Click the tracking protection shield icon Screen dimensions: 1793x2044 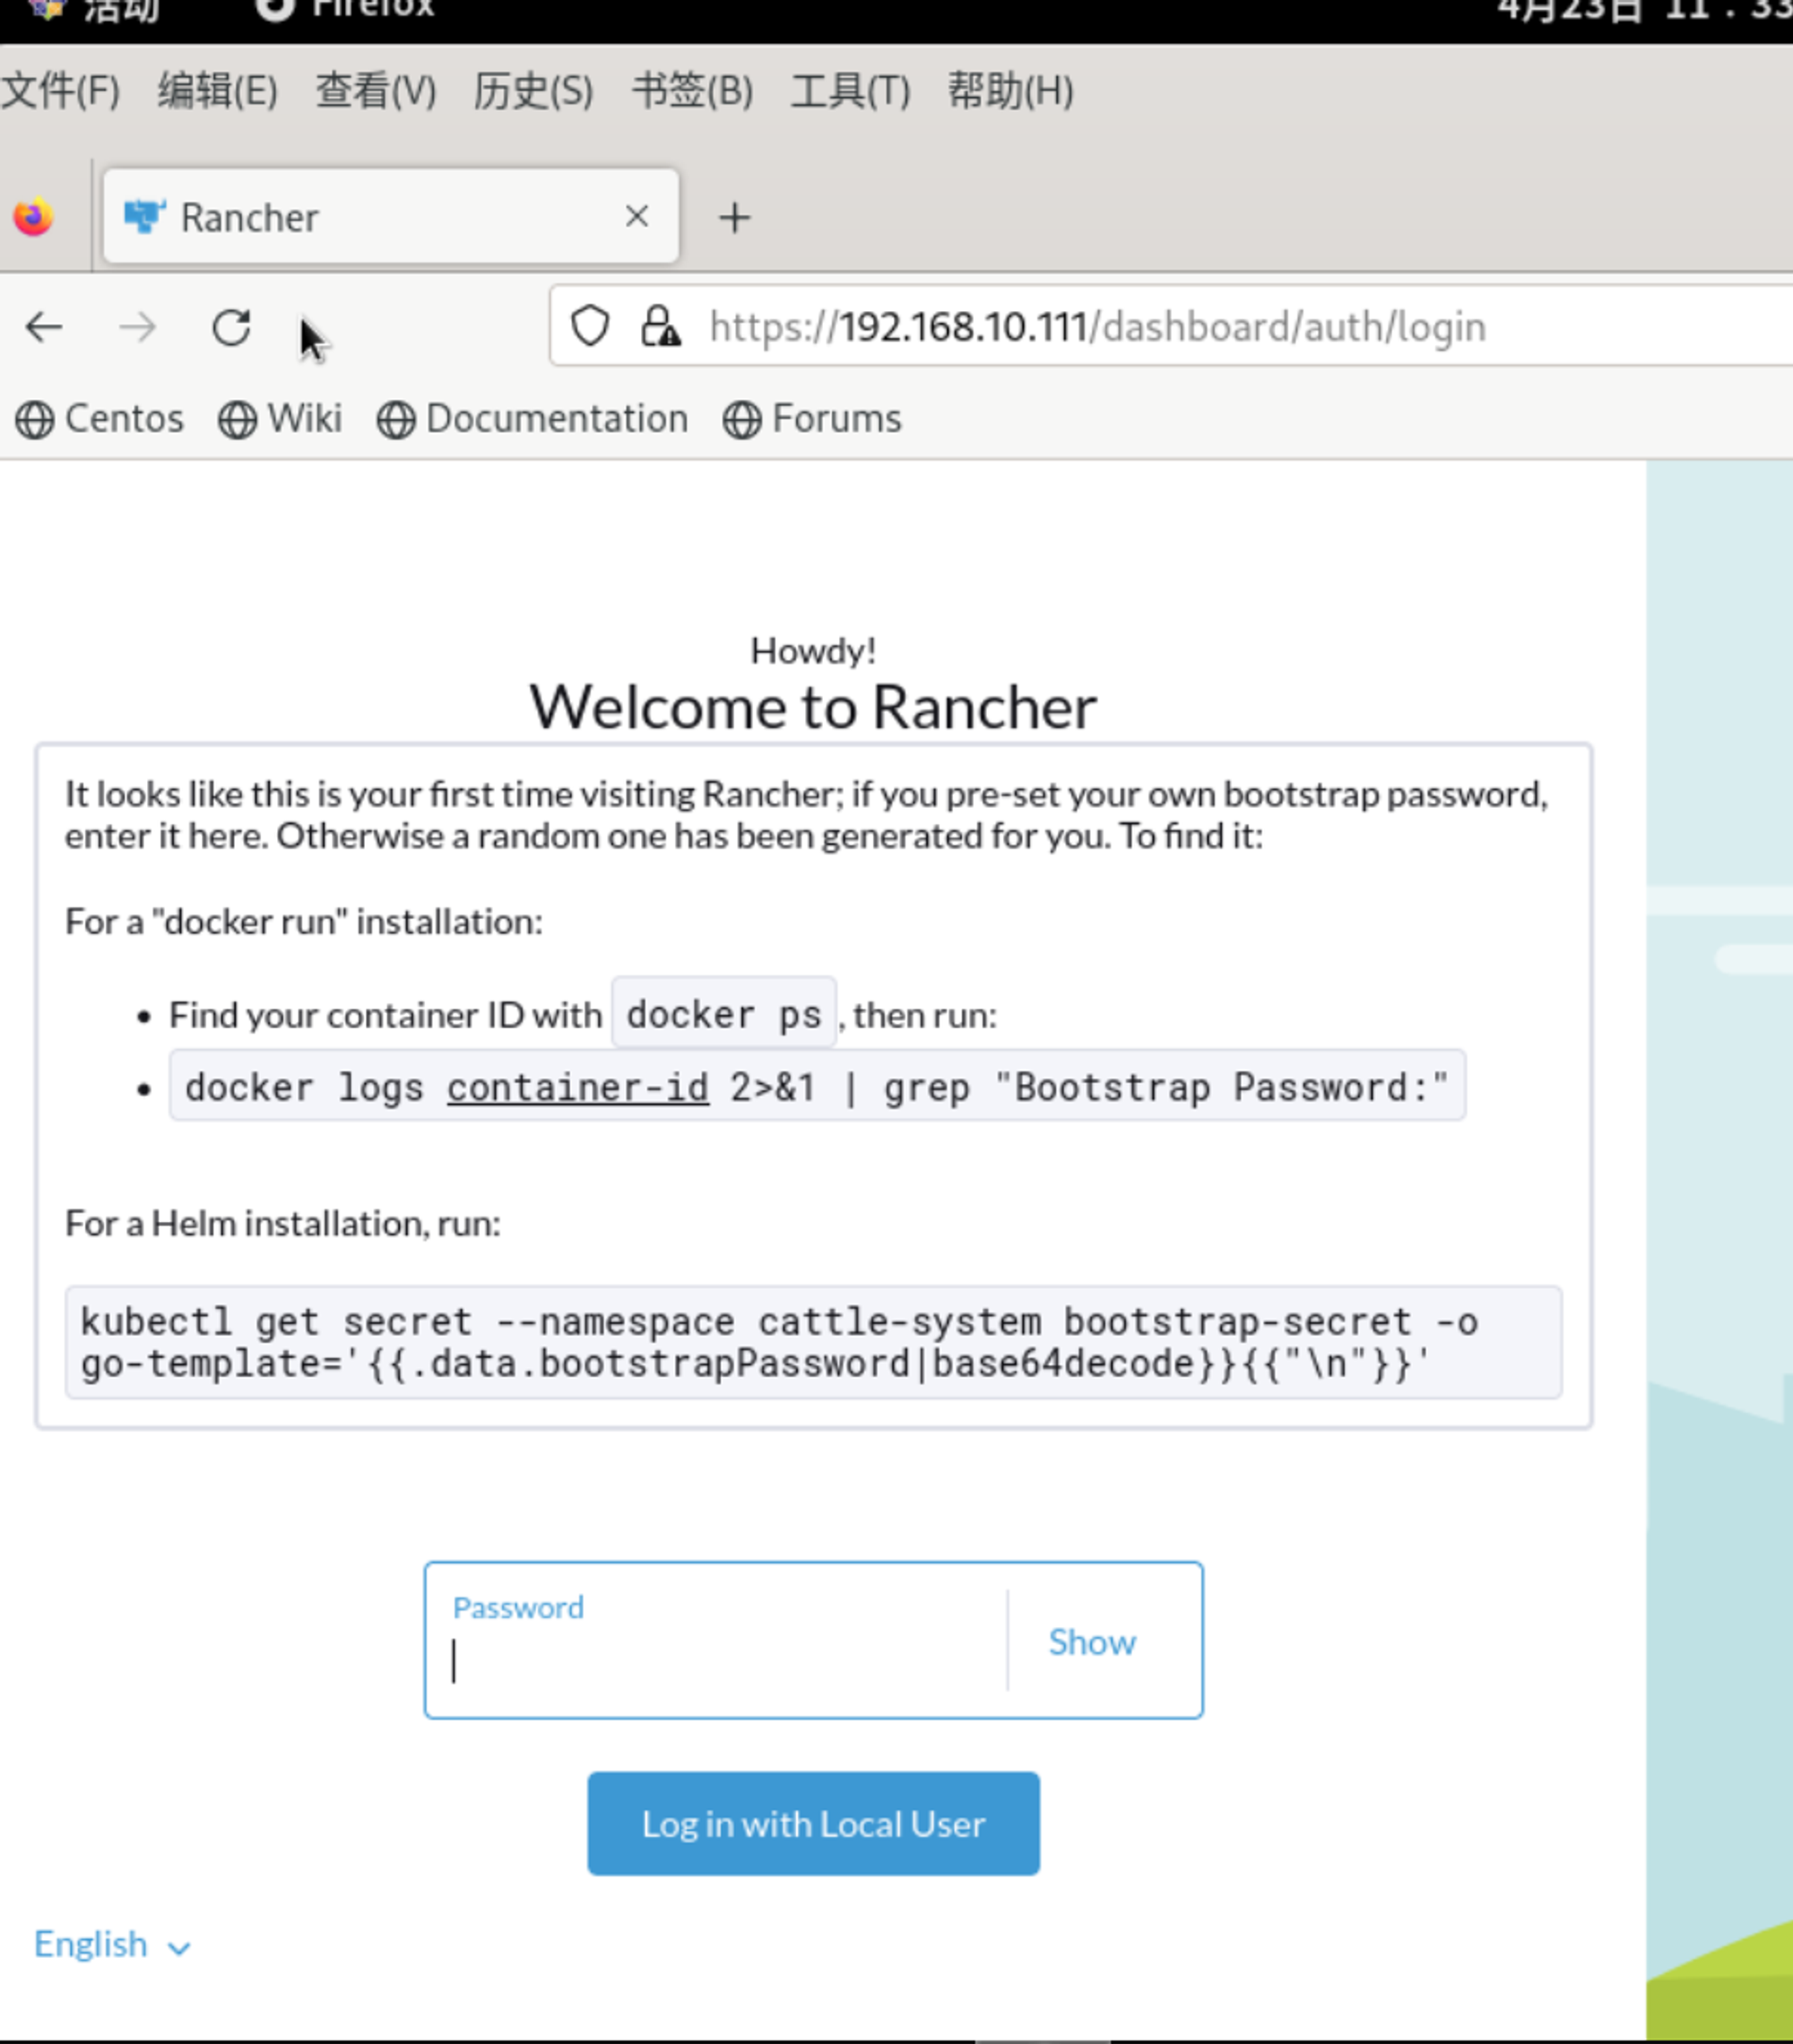pyautogui.click(x=590, y=326)
